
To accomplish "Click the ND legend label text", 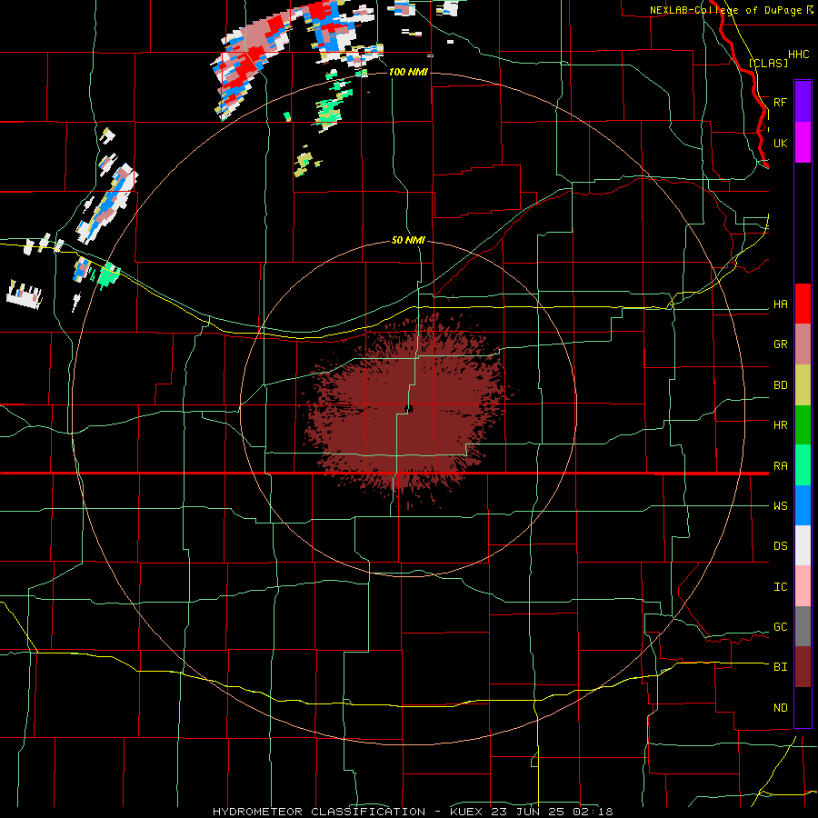I will pyautogui.click(x=781, y=708).
